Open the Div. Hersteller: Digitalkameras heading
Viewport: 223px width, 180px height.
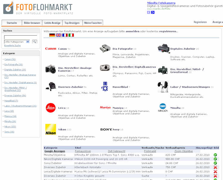coord(134,67)
